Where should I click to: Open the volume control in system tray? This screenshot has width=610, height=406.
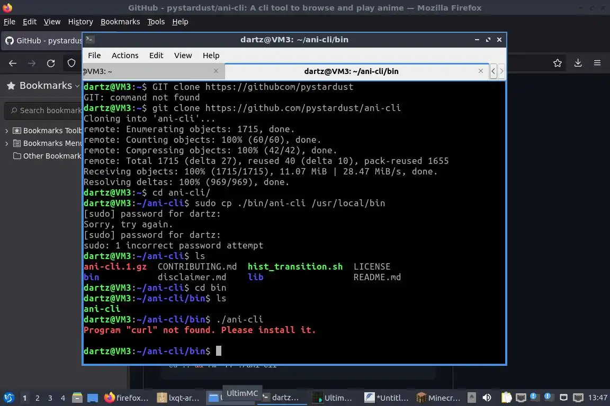(x=487, y=398)
